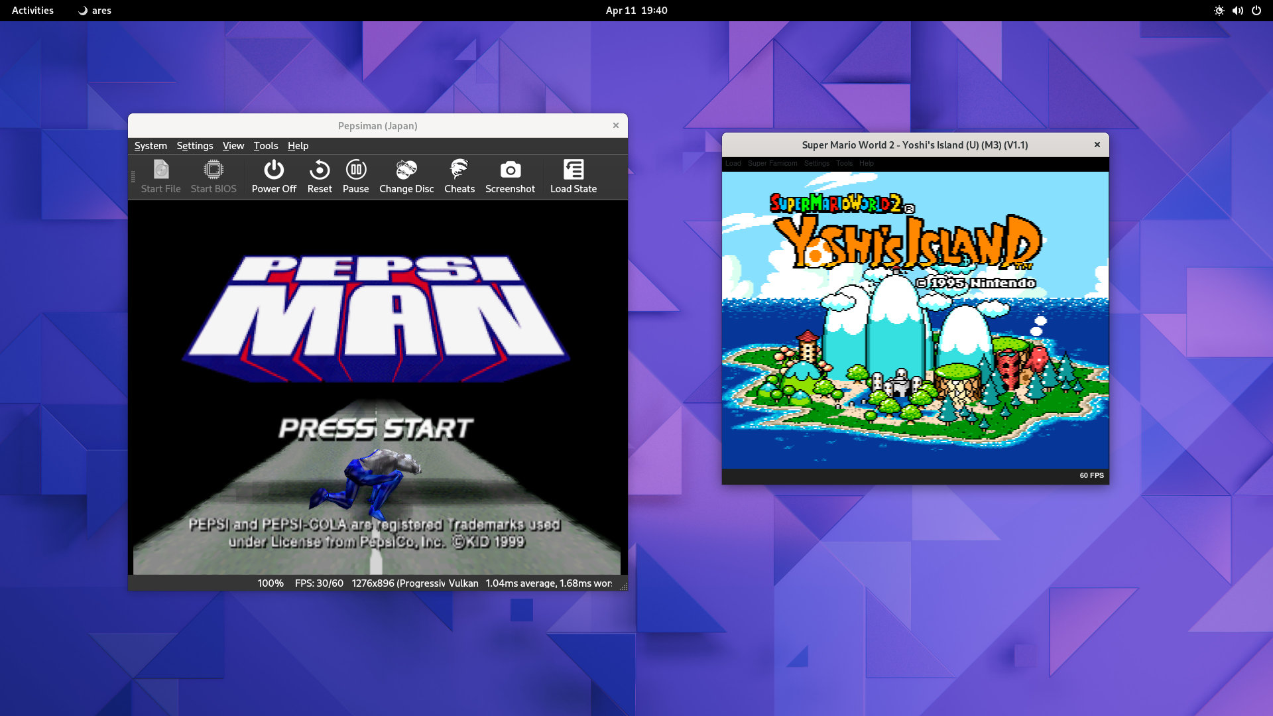Viewport: 1273px width, 716px height.
Task: Click the FPS display at 60 FPS indicator
Action: 1092,475
